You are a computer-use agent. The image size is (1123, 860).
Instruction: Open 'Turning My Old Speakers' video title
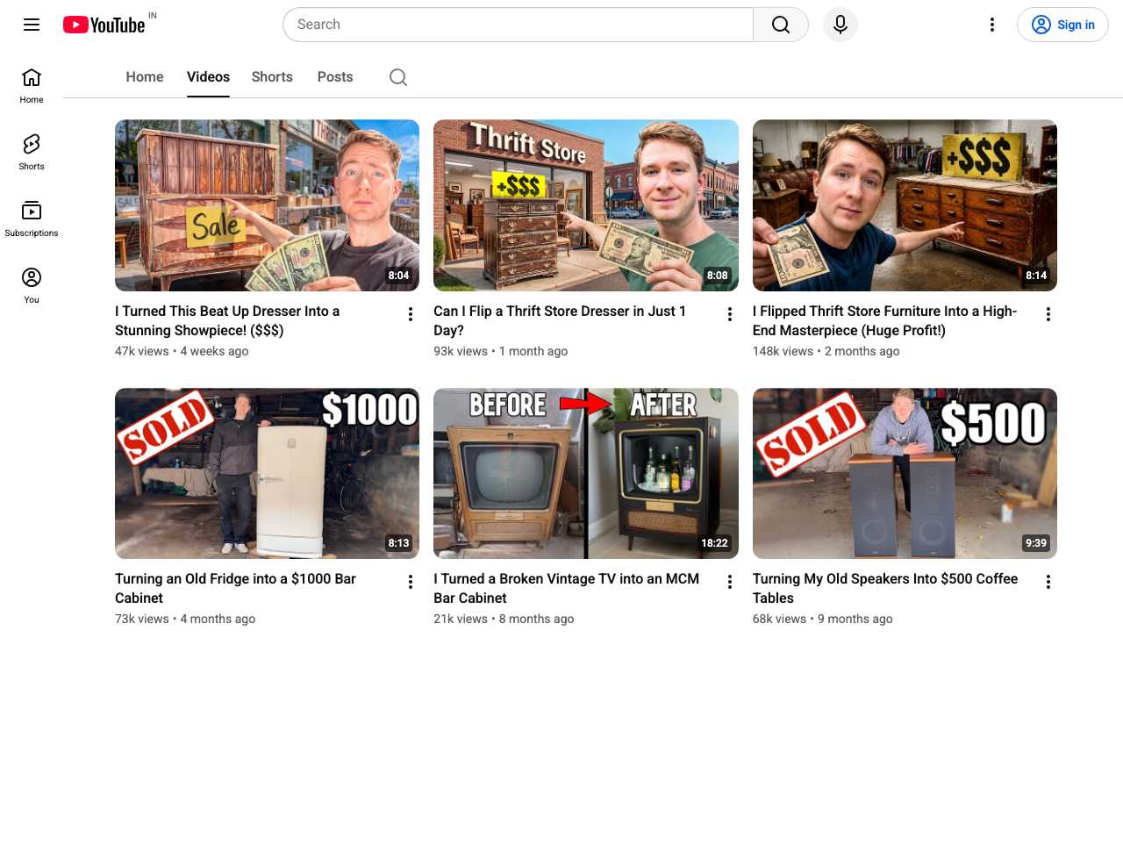click(x=885, y=589)
